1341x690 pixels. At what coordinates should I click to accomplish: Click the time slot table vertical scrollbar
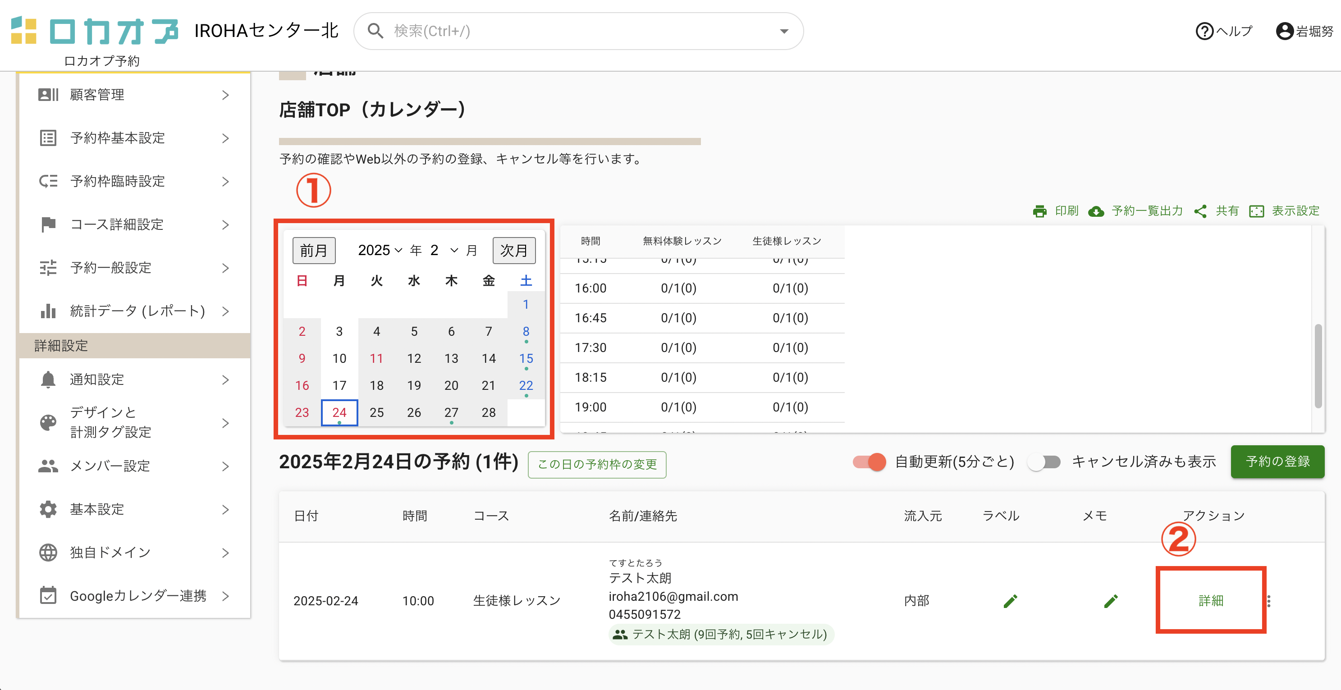coord(1318,366)
